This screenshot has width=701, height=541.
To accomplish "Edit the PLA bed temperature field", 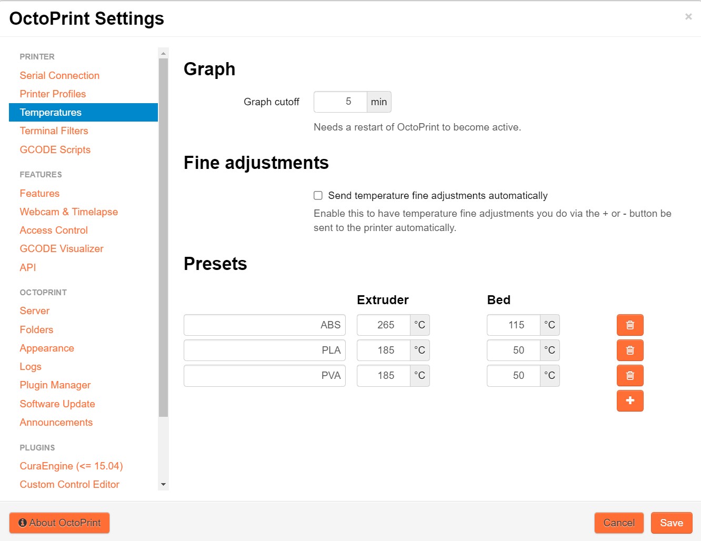I will 514,350.
